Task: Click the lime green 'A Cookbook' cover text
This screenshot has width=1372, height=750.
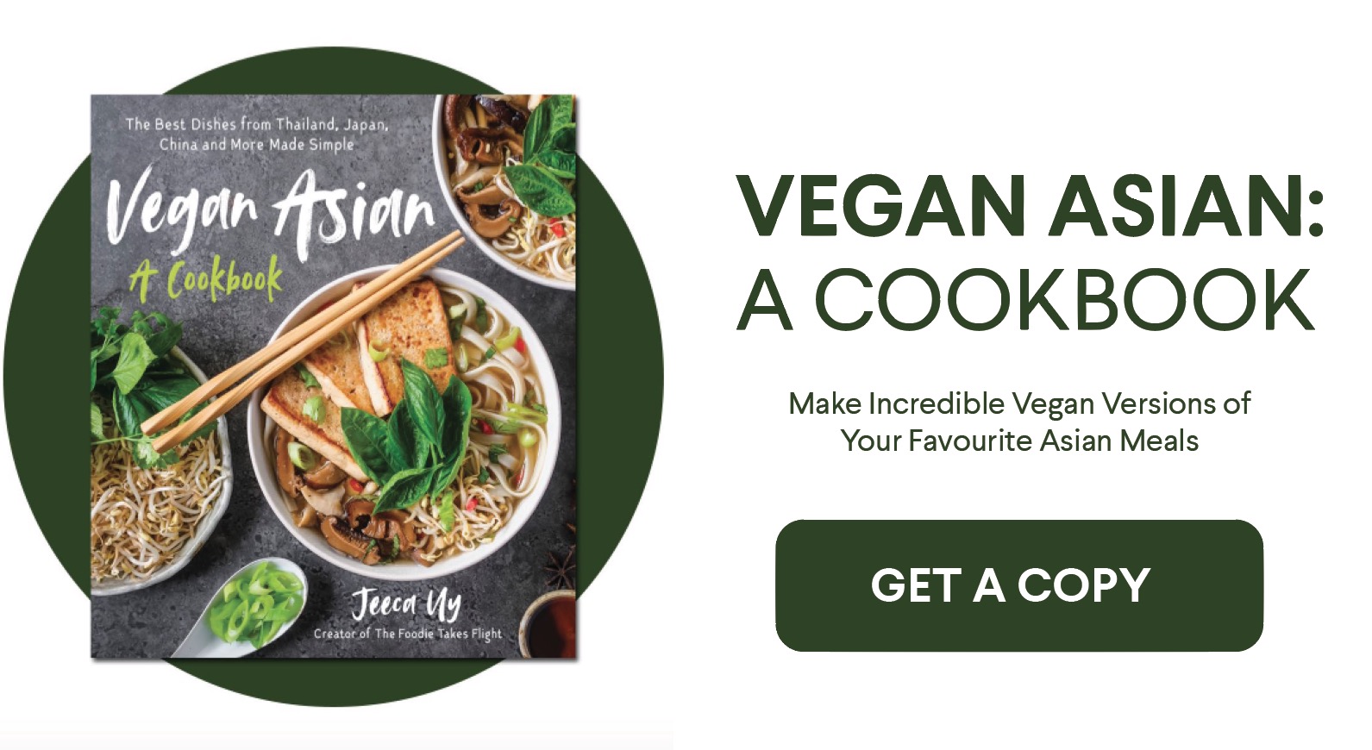Action: pos(206,278)
